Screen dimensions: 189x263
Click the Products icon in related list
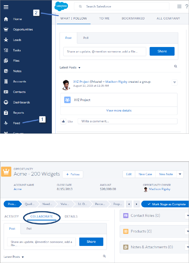[x=126, y=231]
